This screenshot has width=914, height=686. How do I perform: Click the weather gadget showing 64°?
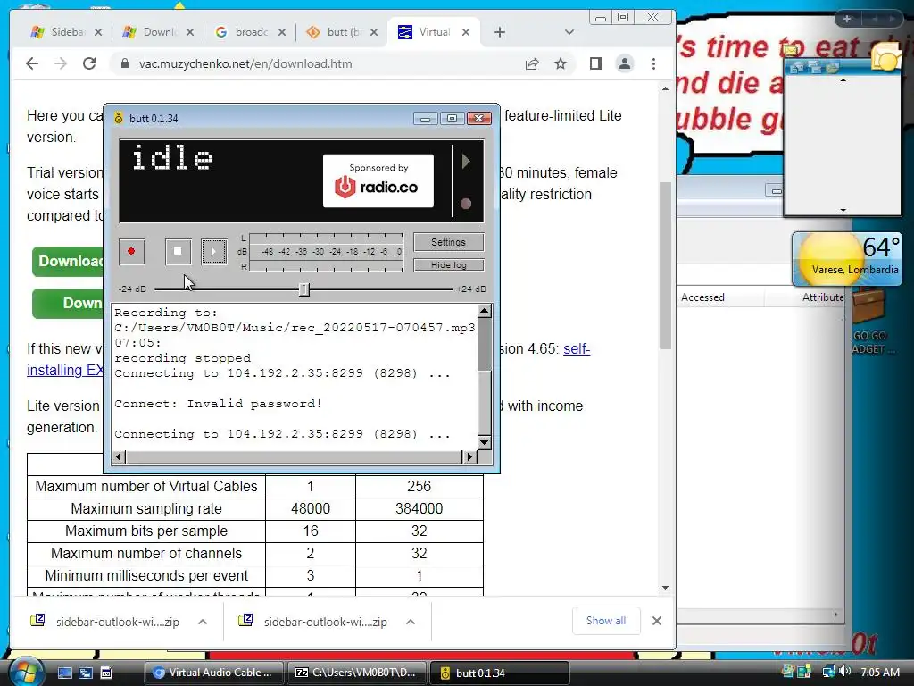pyautogui.click(x=848, y=258)
